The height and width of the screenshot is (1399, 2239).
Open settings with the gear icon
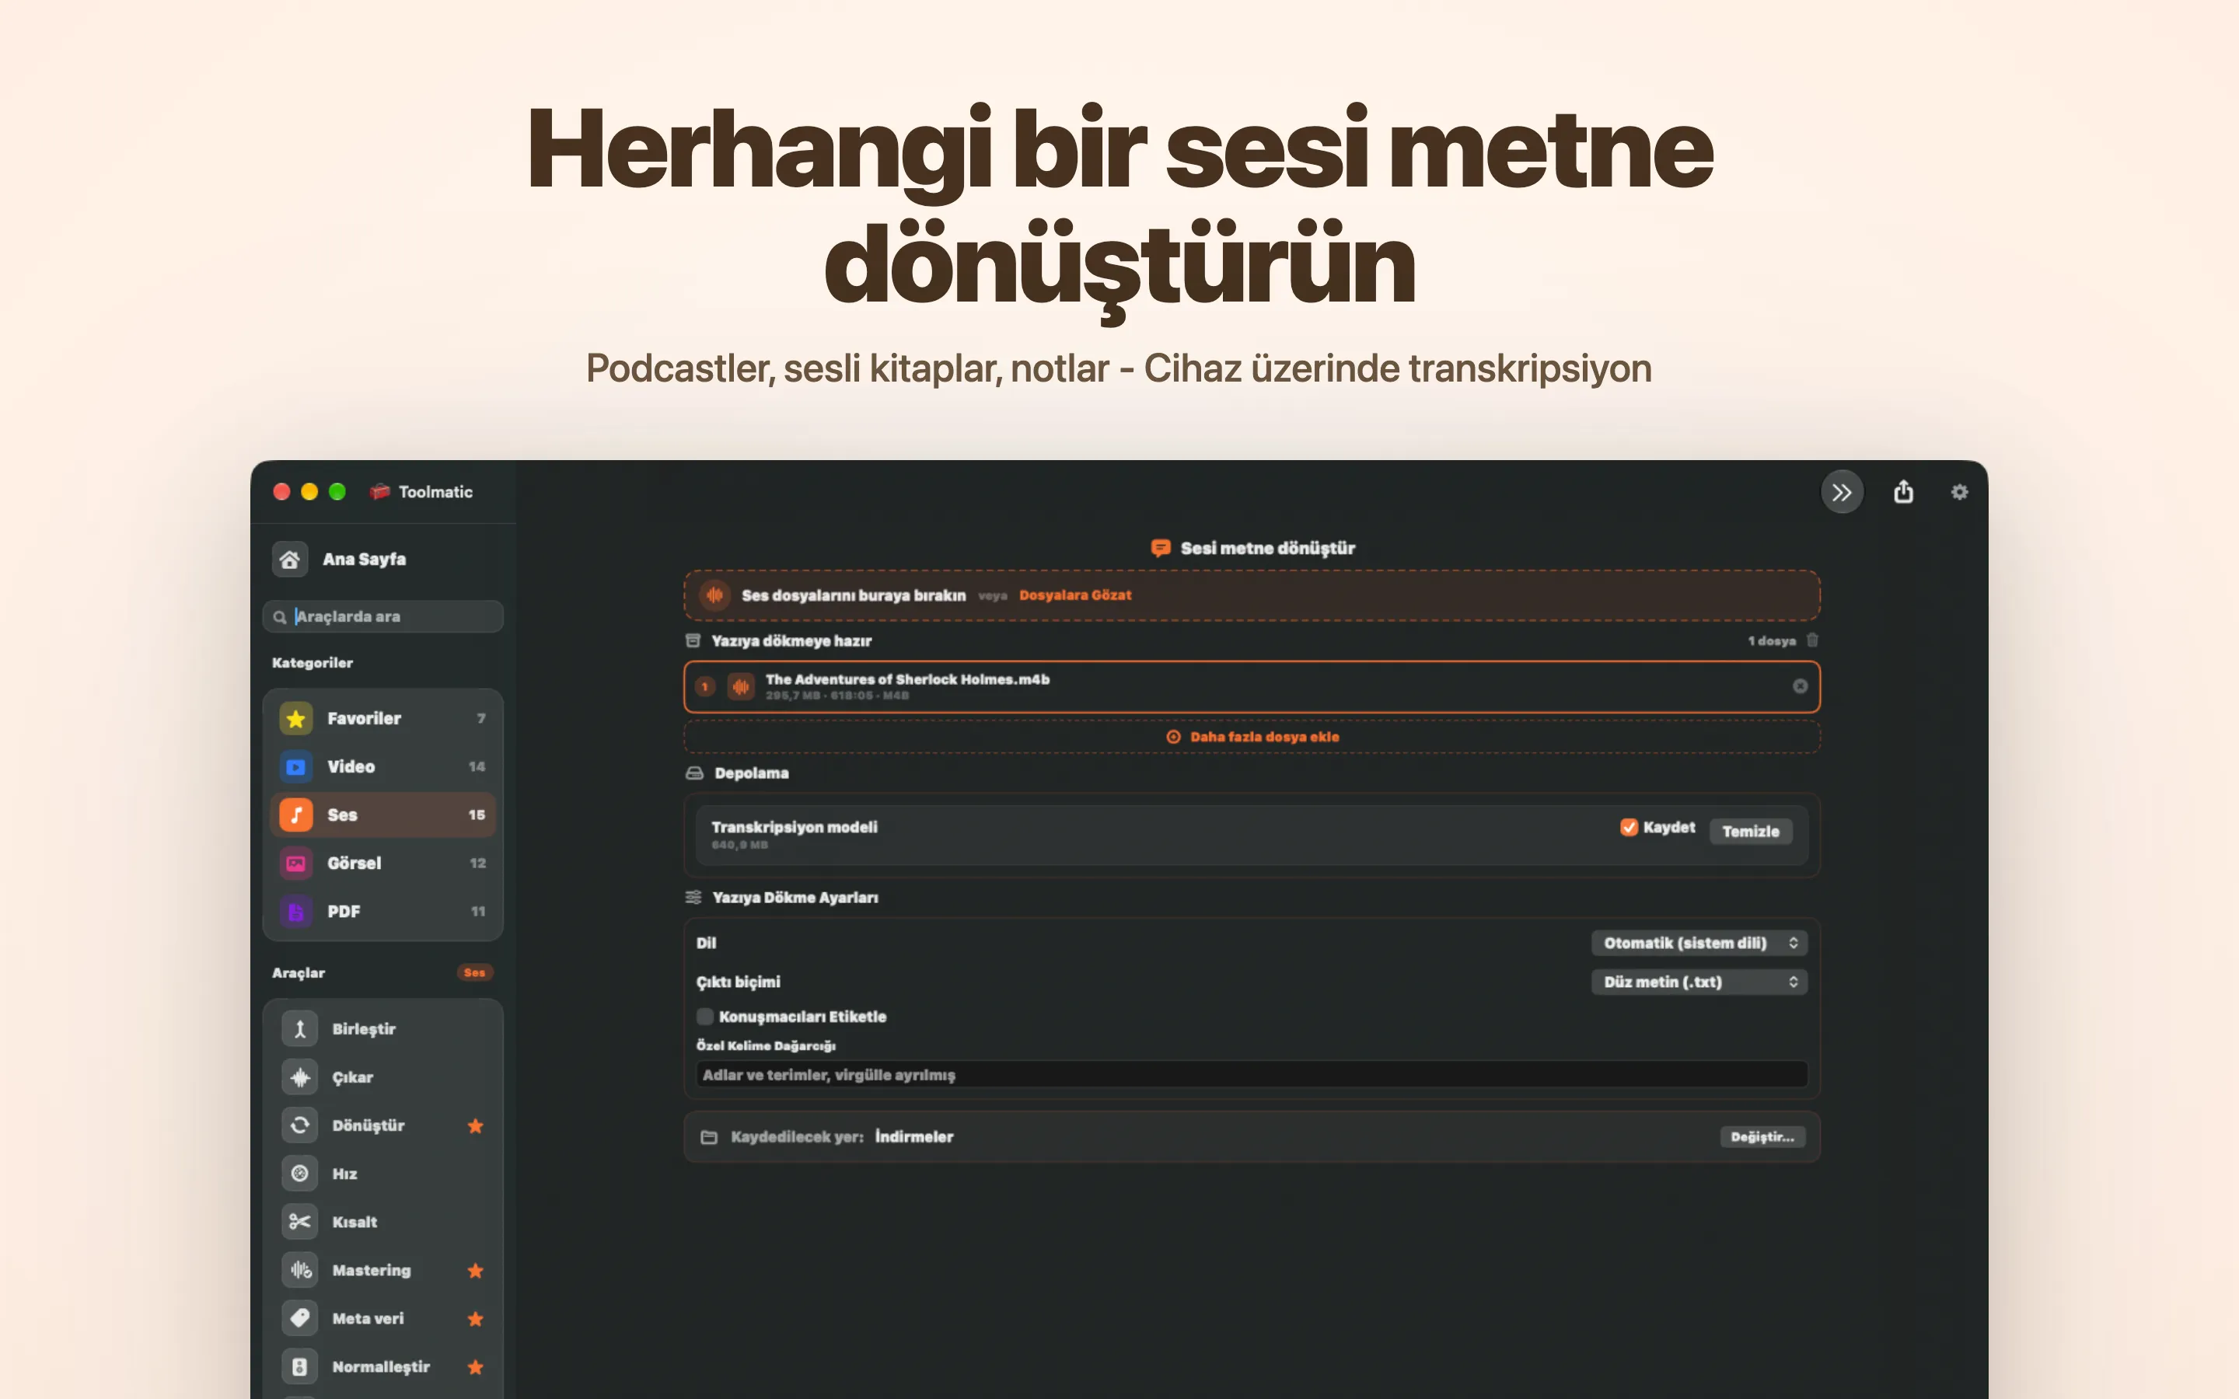[1958, 492]
